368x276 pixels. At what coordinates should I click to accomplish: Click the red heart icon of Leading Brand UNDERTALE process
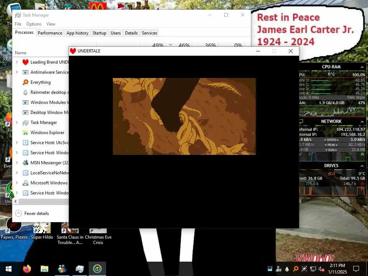click(x=26, y=62)
